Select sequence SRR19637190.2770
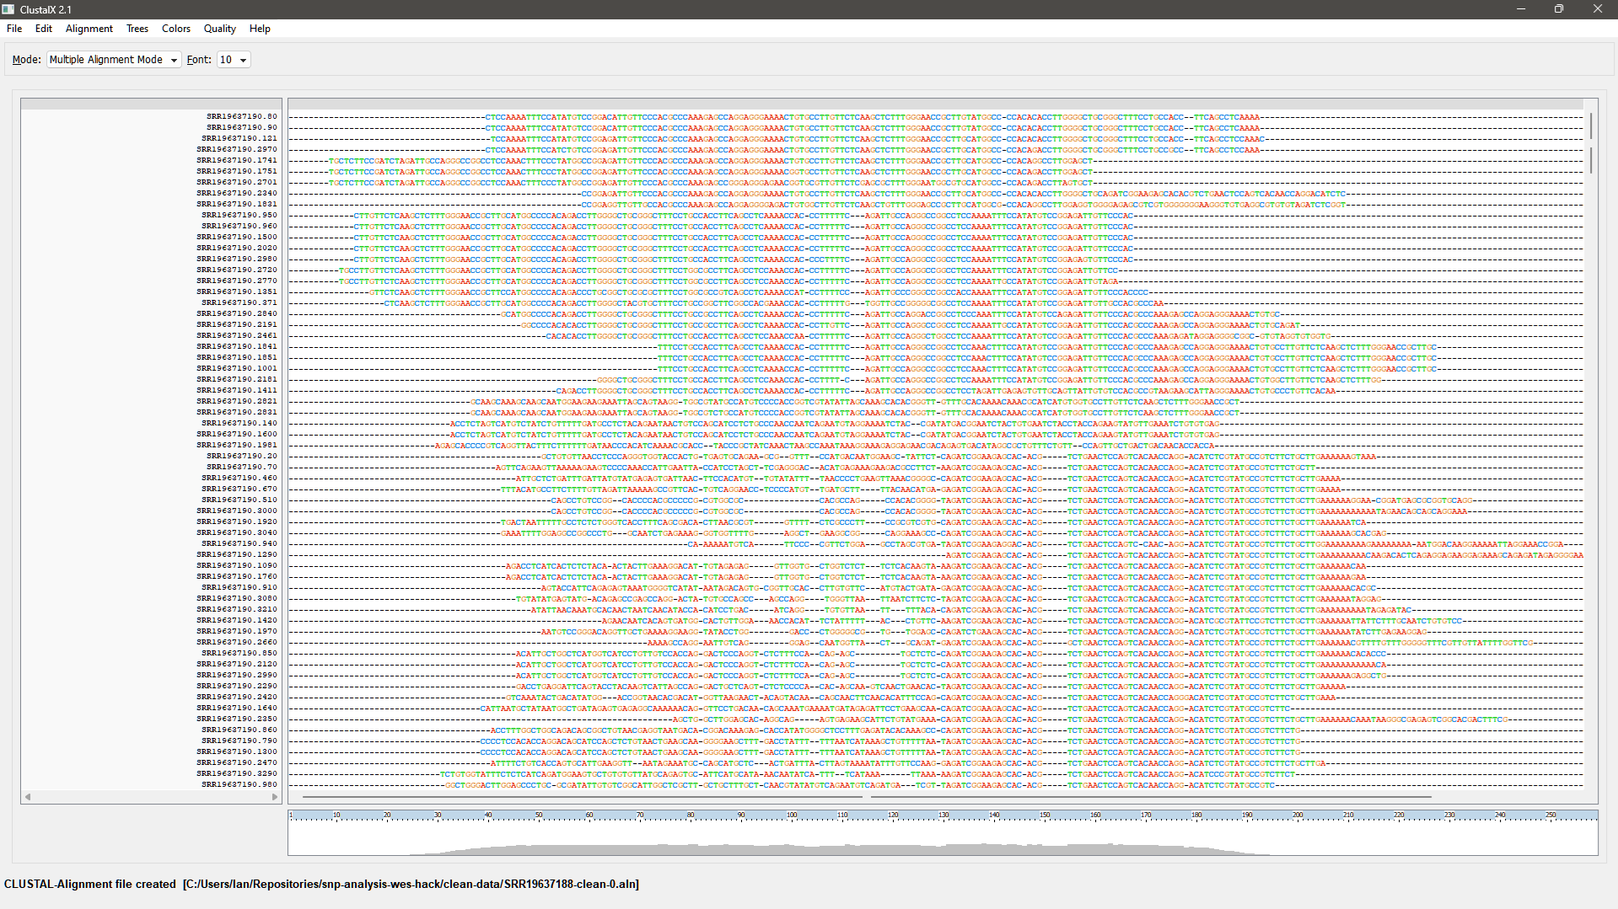This screenshot has width=1618, height=909. point(237,281)
